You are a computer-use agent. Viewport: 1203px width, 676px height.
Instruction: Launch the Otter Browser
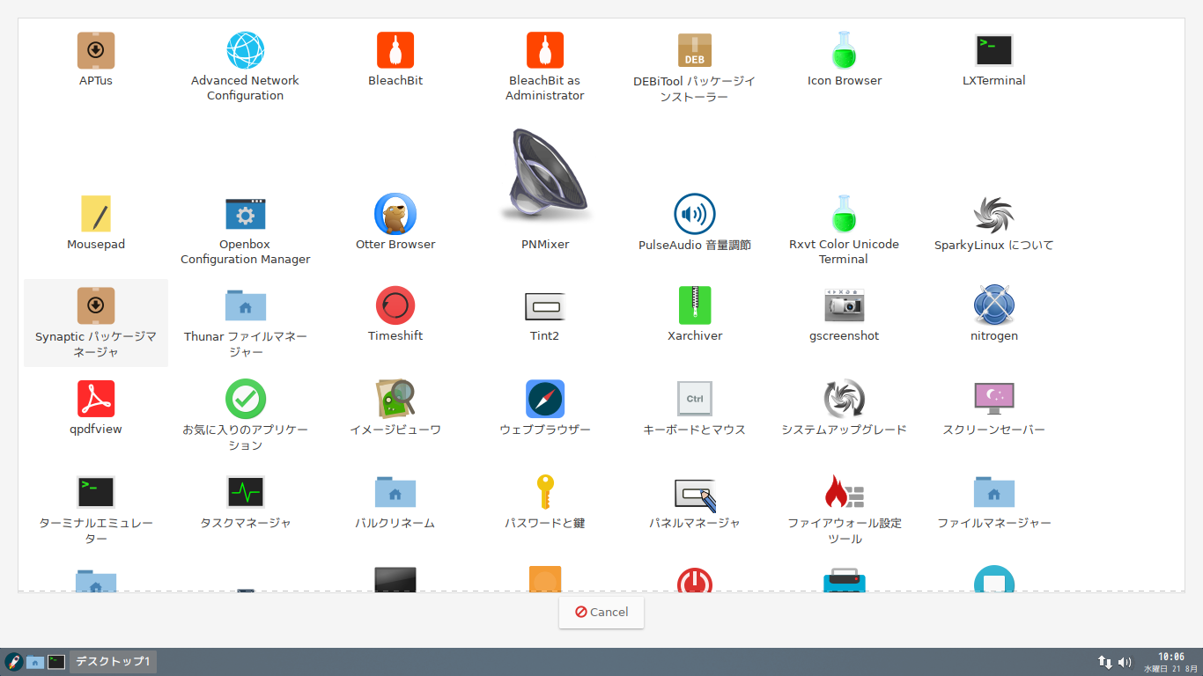pyautogui.click(x=395, y=214)
